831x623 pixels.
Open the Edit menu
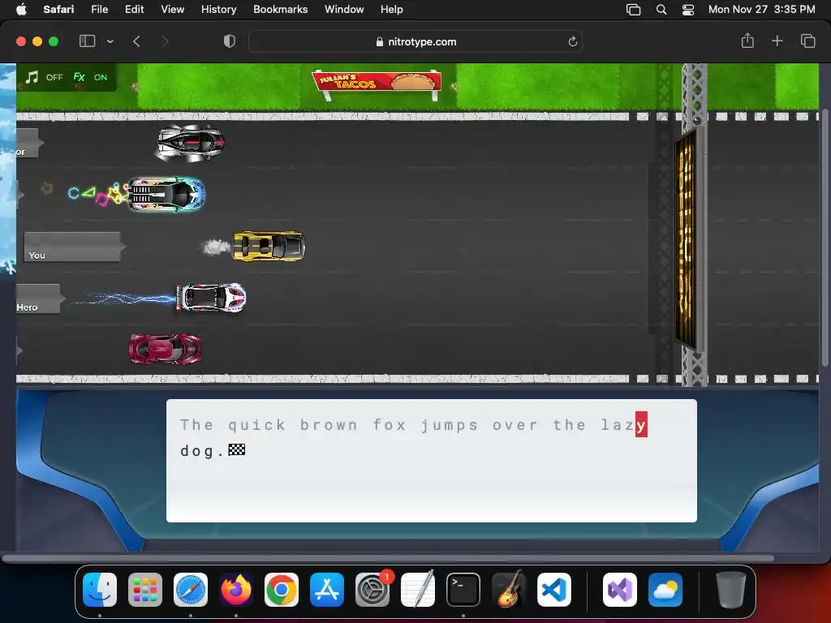(x=134, y=9)
